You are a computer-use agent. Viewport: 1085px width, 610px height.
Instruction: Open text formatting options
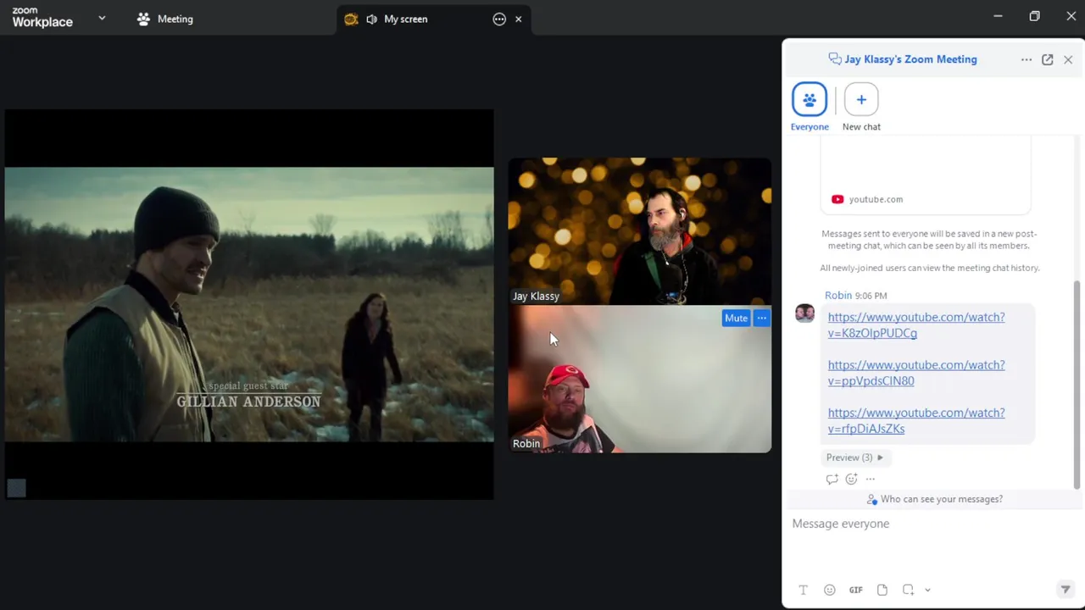click(804, 590)
